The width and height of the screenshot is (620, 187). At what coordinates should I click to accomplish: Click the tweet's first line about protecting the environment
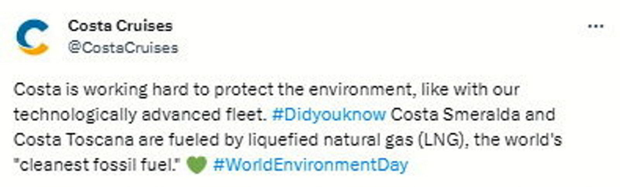point(267,90)
